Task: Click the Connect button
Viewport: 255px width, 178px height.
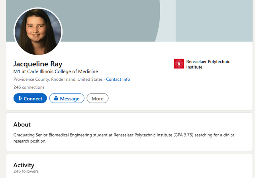Action: coord(30,98)
